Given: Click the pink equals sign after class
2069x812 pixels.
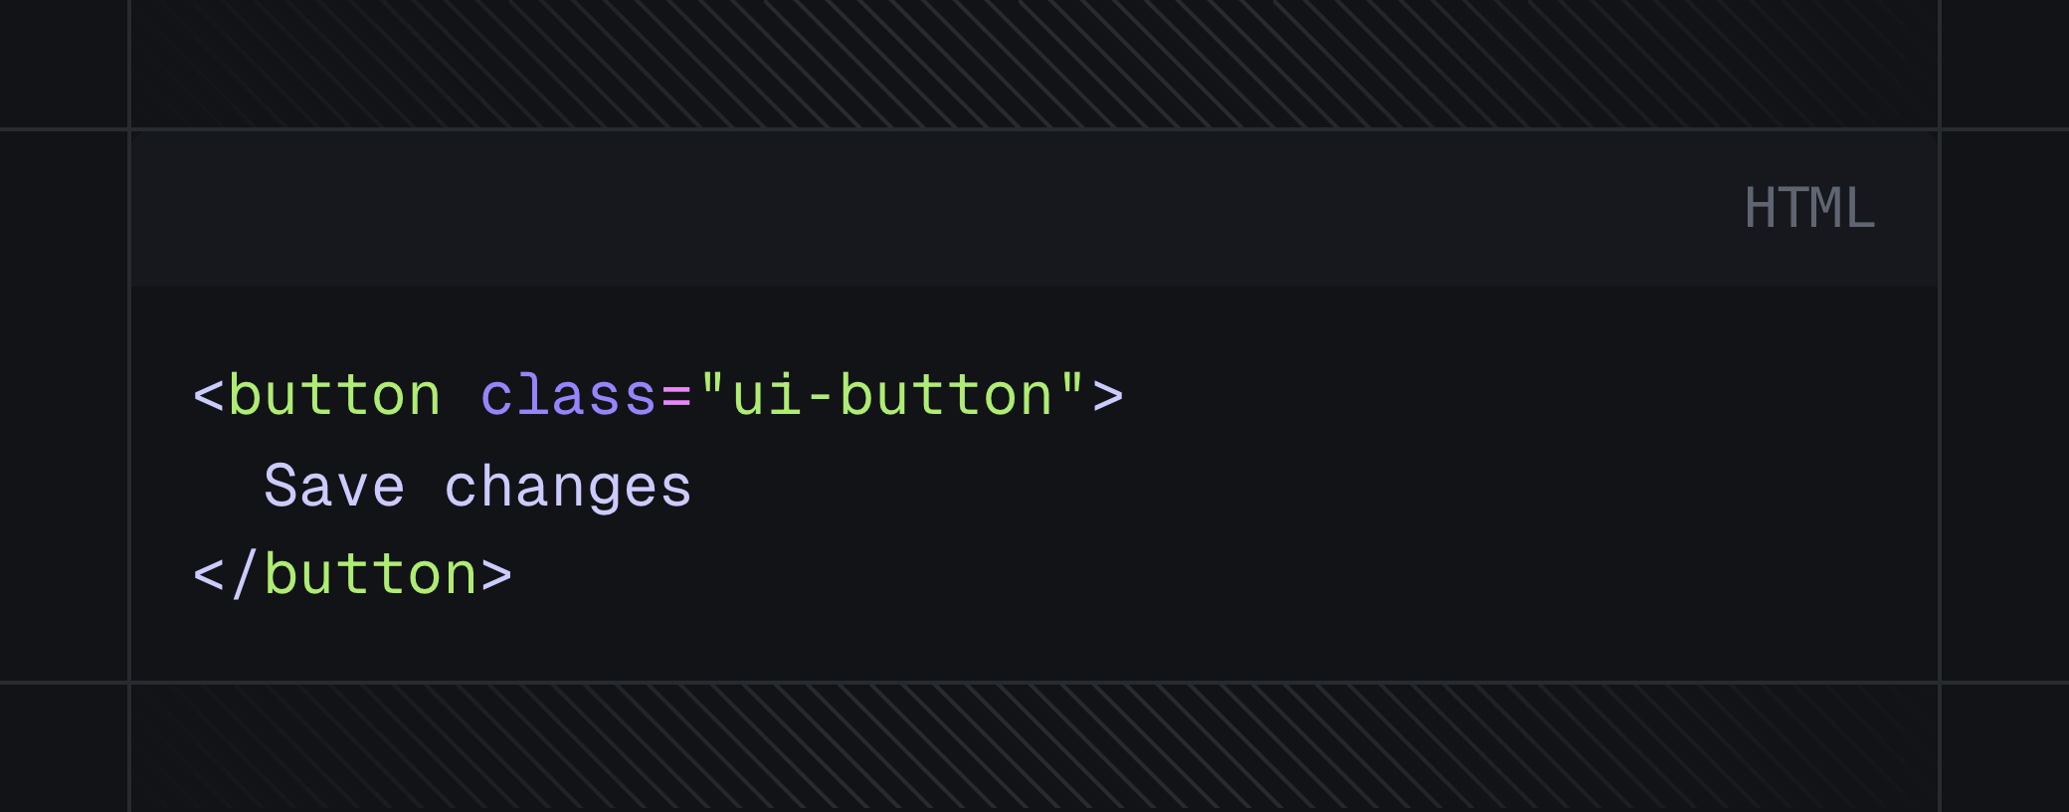Looking at the screenshot, I should pos(676,396).
